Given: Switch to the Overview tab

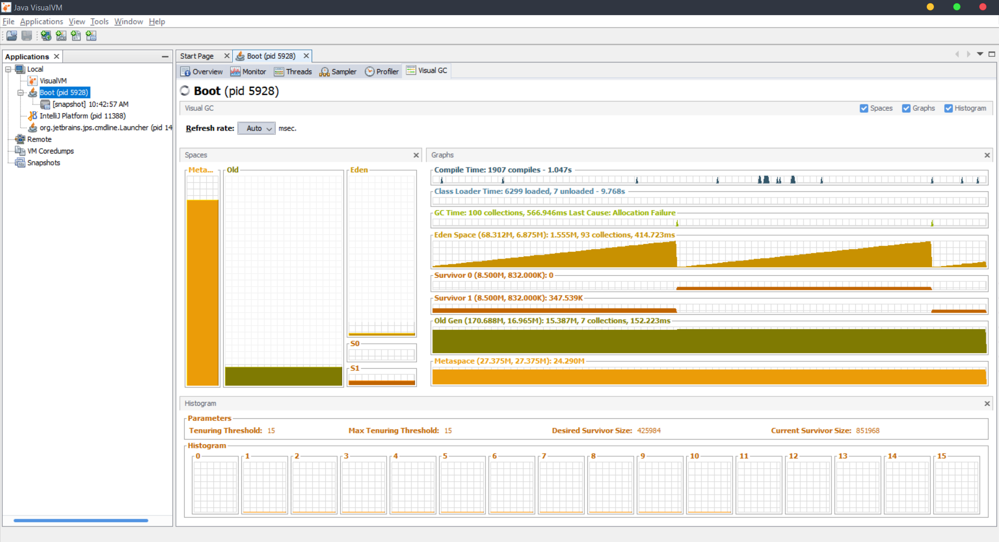Looking at the screenshot, I should click(202, 72).
